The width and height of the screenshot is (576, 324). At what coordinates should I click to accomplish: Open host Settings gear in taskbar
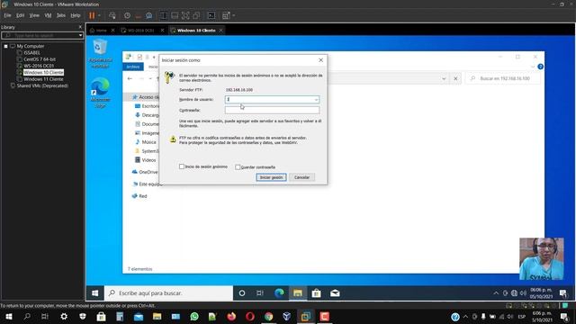click(x=64, y=316)
